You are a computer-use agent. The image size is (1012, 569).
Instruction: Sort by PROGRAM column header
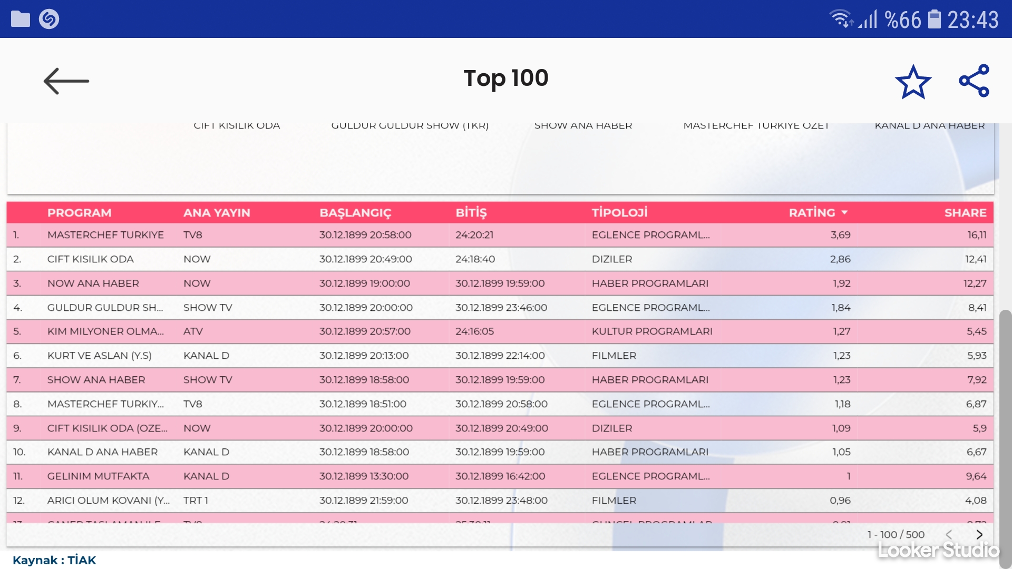[80, 213]
